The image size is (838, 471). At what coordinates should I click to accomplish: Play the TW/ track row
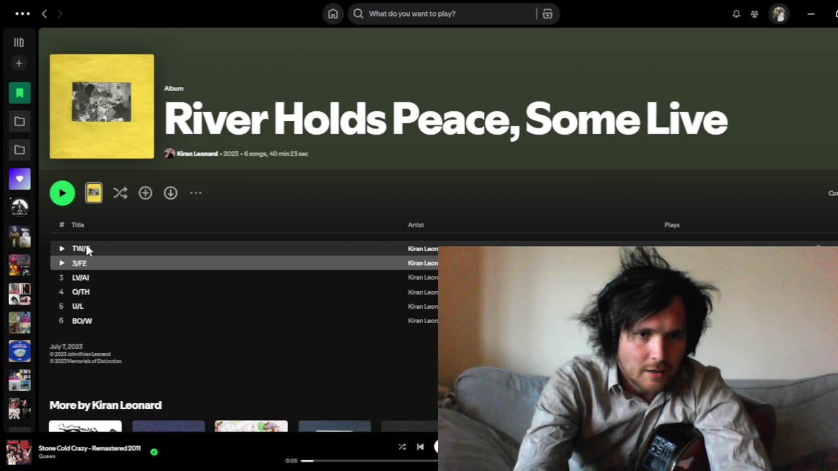62,249
